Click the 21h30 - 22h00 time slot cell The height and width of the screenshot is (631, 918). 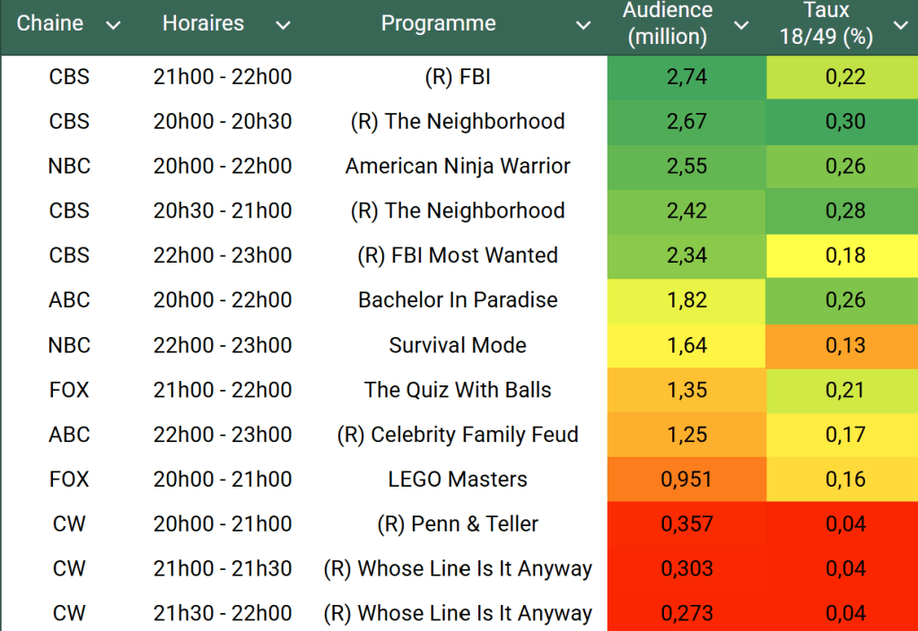[223, 614]
